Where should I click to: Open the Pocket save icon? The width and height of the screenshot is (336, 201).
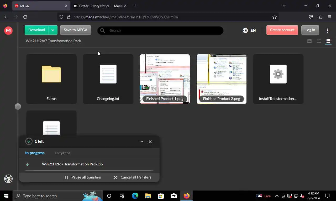311,17
